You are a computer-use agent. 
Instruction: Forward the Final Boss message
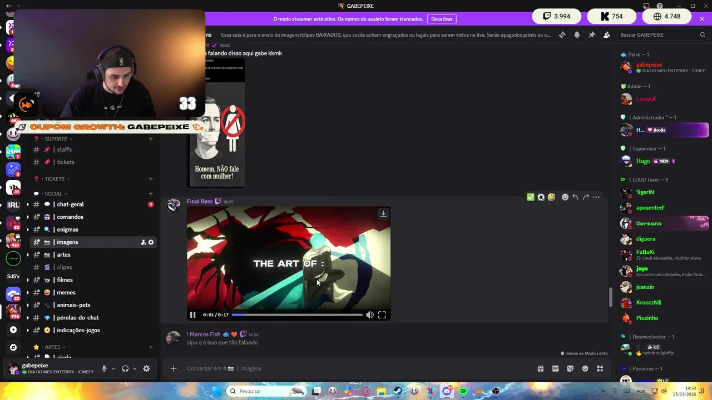586,197
